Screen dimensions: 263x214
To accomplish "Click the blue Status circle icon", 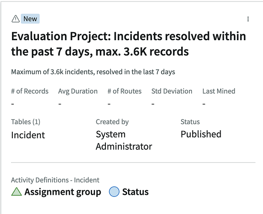I will click(x=114, y=192).
